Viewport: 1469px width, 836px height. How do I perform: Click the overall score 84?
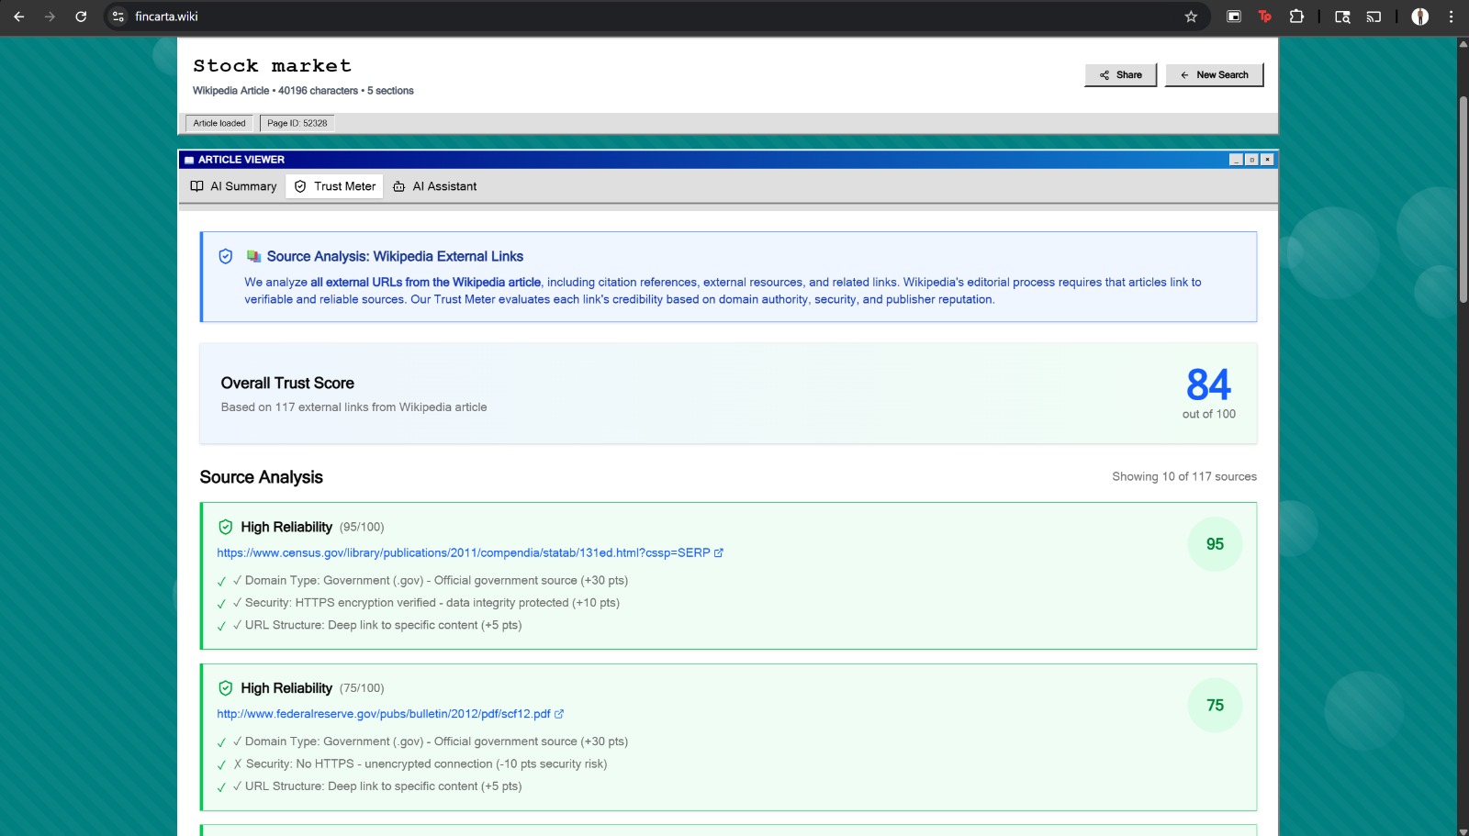click(x=1208, y=385)
